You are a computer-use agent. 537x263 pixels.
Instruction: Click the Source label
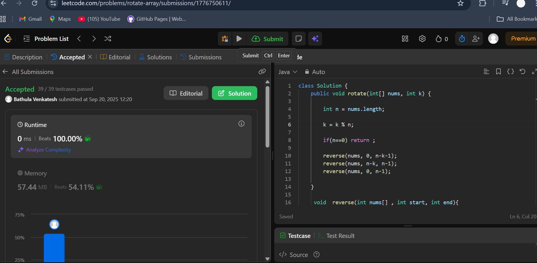click(298, 254)
